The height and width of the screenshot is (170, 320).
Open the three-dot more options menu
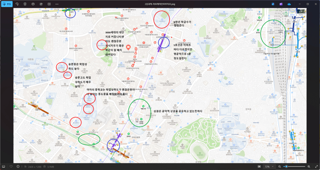pyautogui.click(x=57, y=4)
